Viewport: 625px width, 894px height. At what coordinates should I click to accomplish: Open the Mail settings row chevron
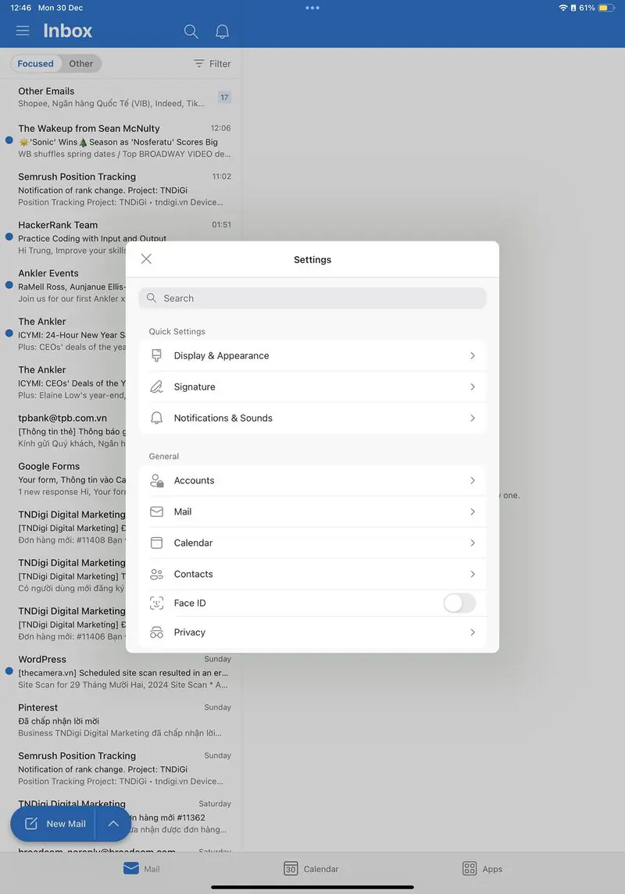pos(473,512)
